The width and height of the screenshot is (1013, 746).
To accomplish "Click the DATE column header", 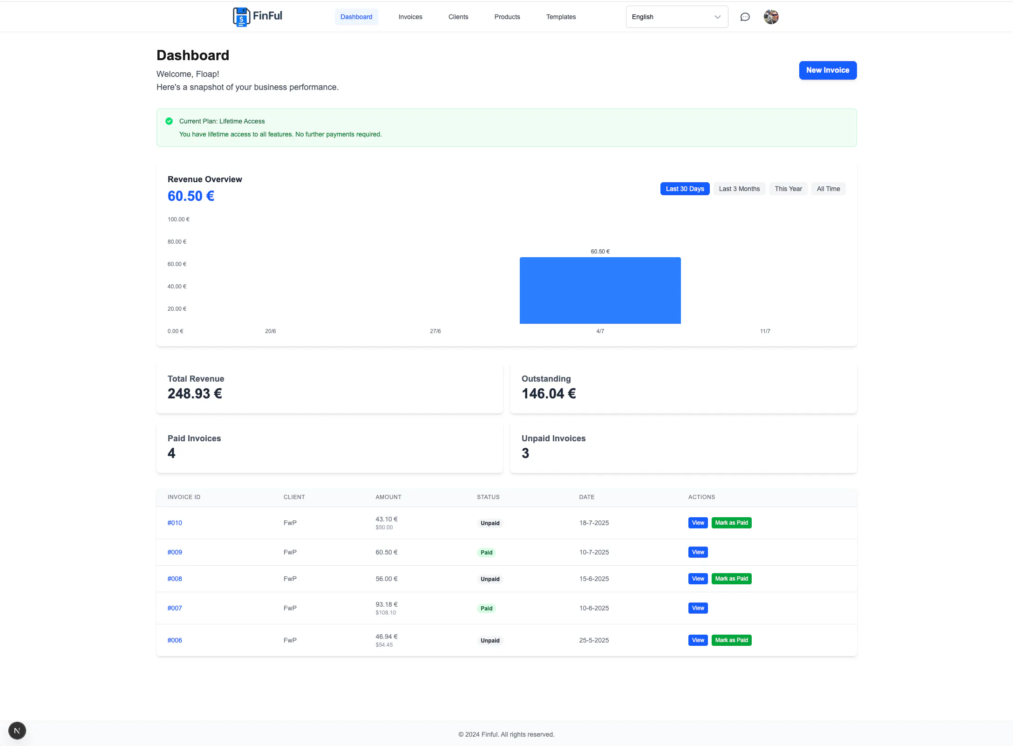I will [x=587, y=497].
